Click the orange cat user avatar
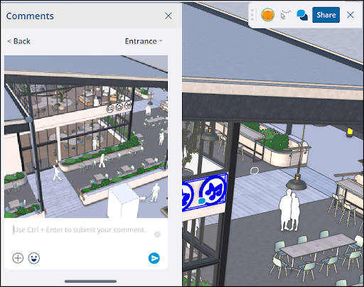Viewport: 364px width, 287px height. [268, 15]
